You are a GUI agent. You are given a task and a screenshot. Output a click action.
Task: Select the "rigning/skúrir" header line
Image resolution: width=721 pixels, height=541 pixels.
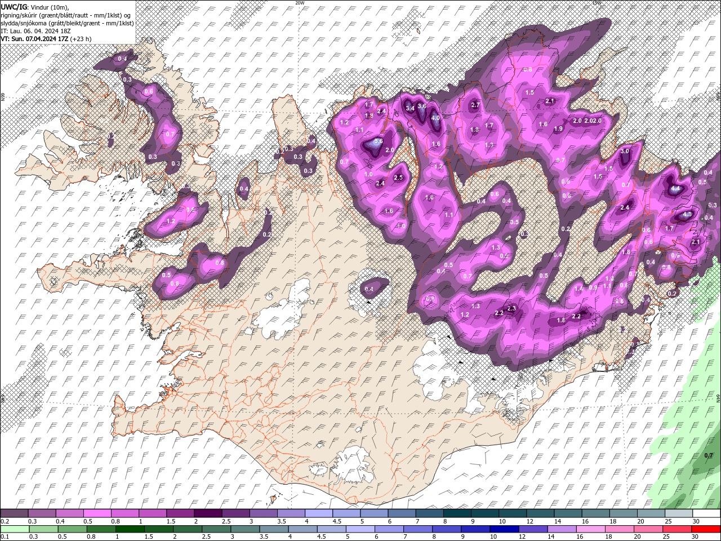[66, 15]
